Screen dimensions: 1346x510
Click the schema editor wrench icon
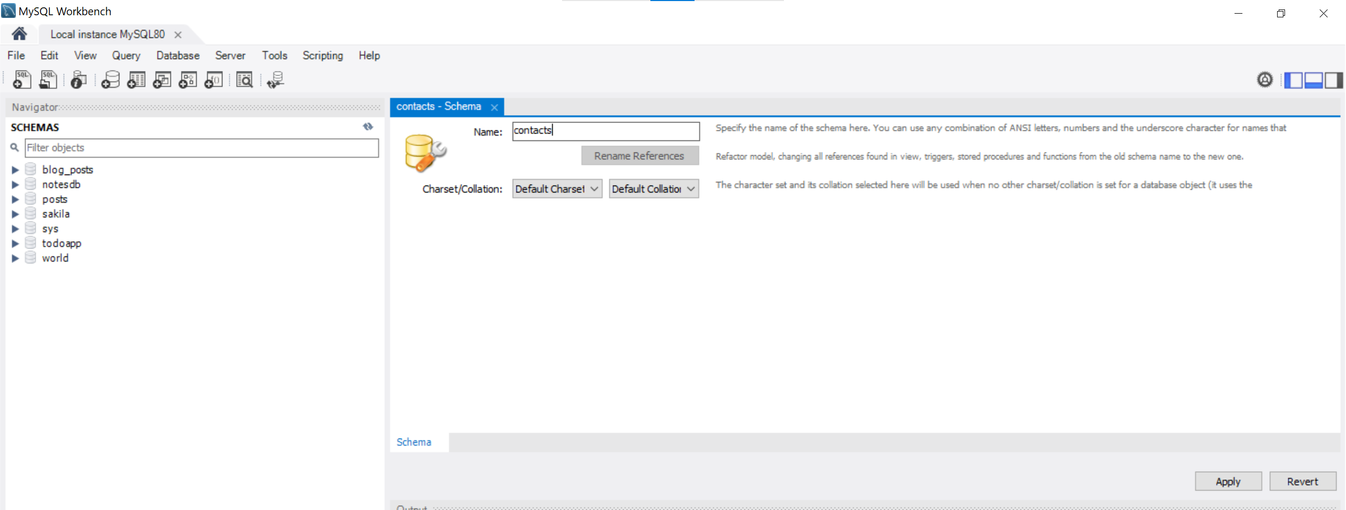[425, 154]
